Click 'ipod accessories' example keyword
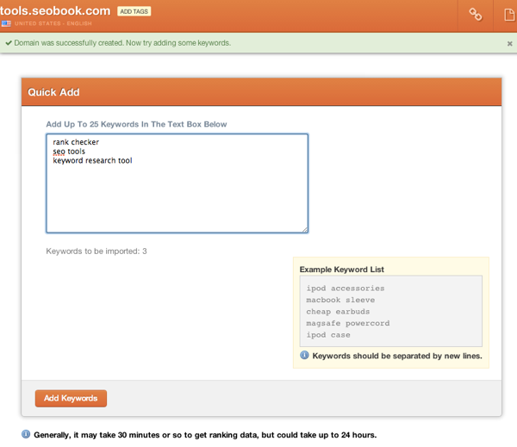This screenshot has width=517, height=447. (346, 289)
